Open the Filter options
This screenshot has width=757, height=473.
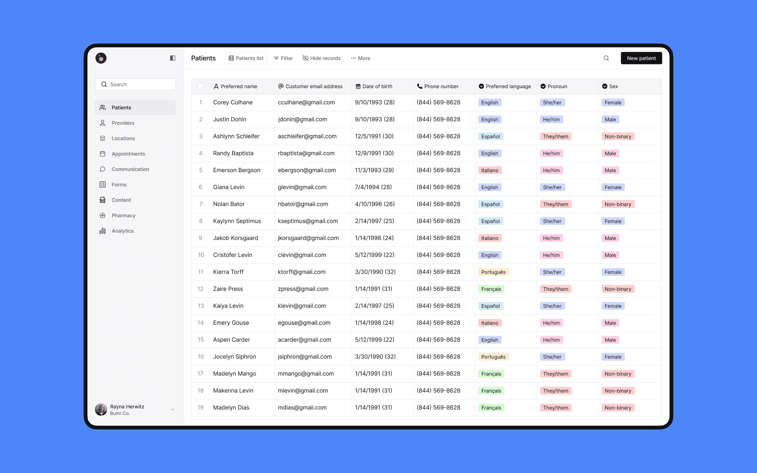tap(283, 58)
